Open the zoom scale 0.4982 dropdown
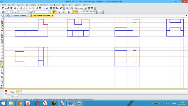 pos(85,8)
